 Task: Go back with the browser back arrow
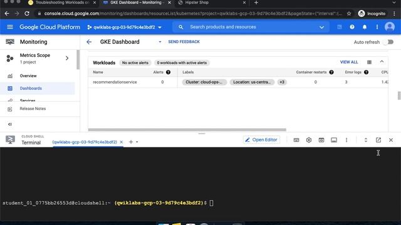point(7,14)
